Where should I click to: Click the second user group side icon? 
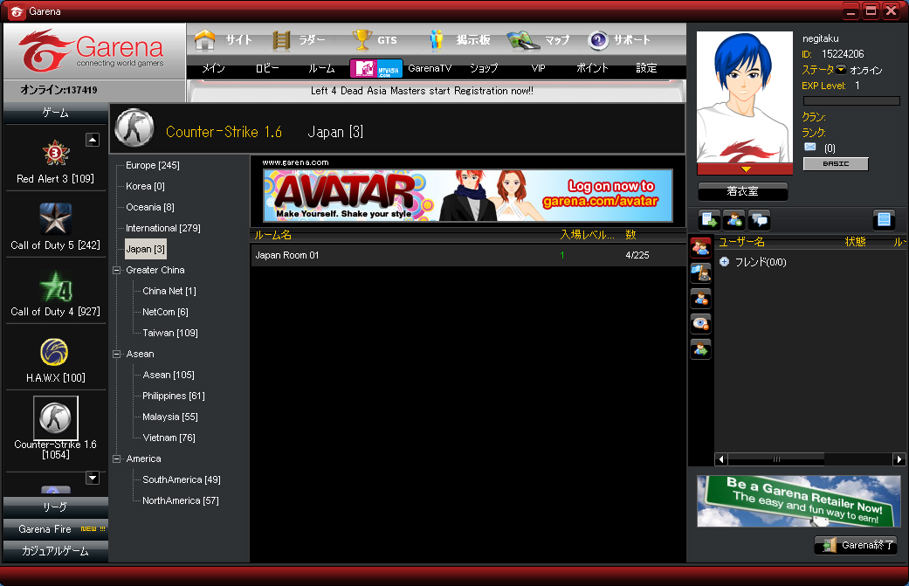701,273
